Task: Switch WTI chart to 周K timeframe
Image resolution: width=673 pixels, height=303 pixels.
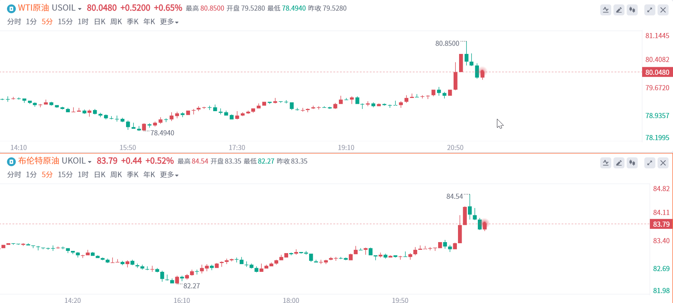Action: 116,22
